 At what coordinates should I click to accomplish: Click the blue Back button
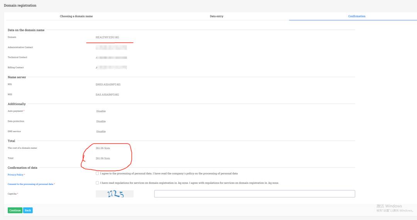tap(28, 210)
